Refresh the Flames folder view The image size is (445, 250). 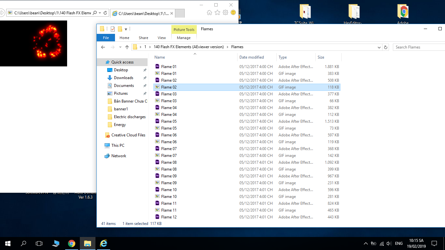coord(386,47)
